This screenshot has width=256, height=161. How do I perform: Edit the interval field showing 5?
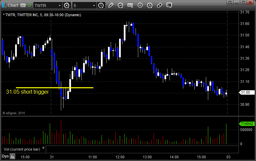(x=83, y=5)
